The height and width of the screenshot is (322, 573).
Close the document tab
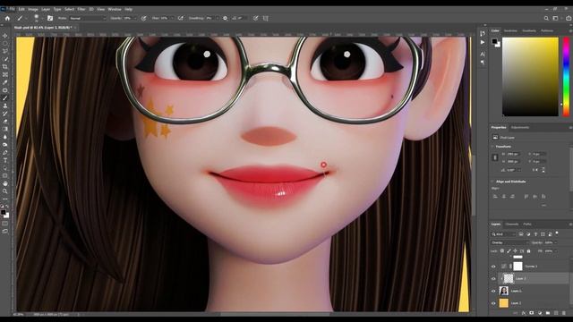pyautogui.click(x=75, y=28)
